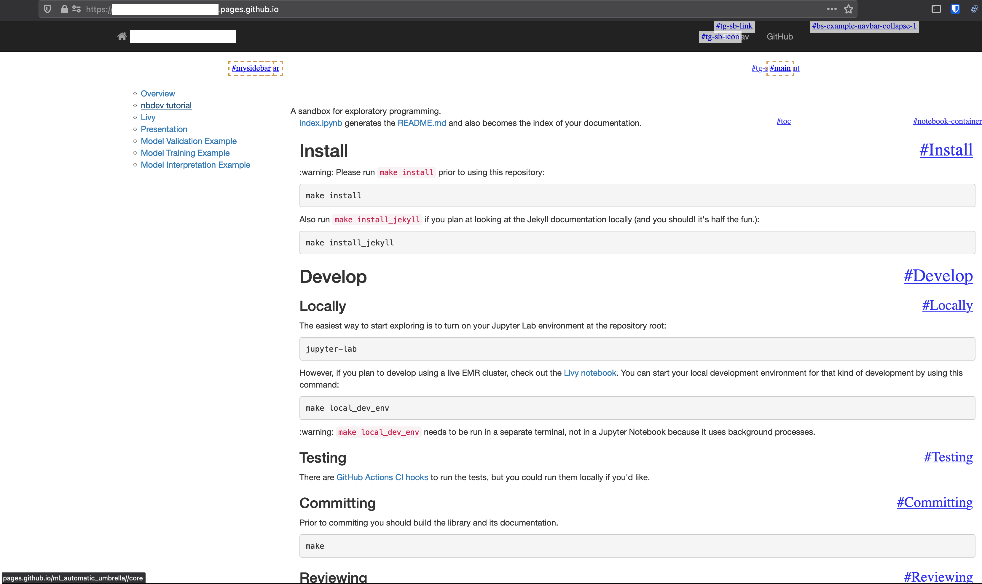Click the #Develop anchor link
982x584 pixels.
tap(938, 276)
